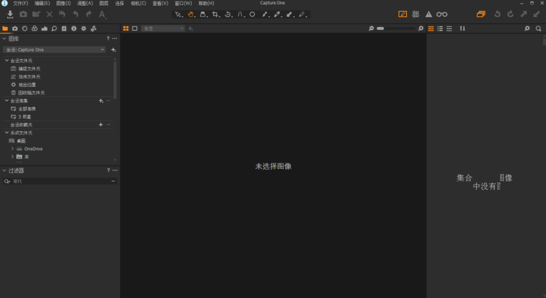
Task: Click the browser zoom magnifier icon
Action: pos(527,28)
